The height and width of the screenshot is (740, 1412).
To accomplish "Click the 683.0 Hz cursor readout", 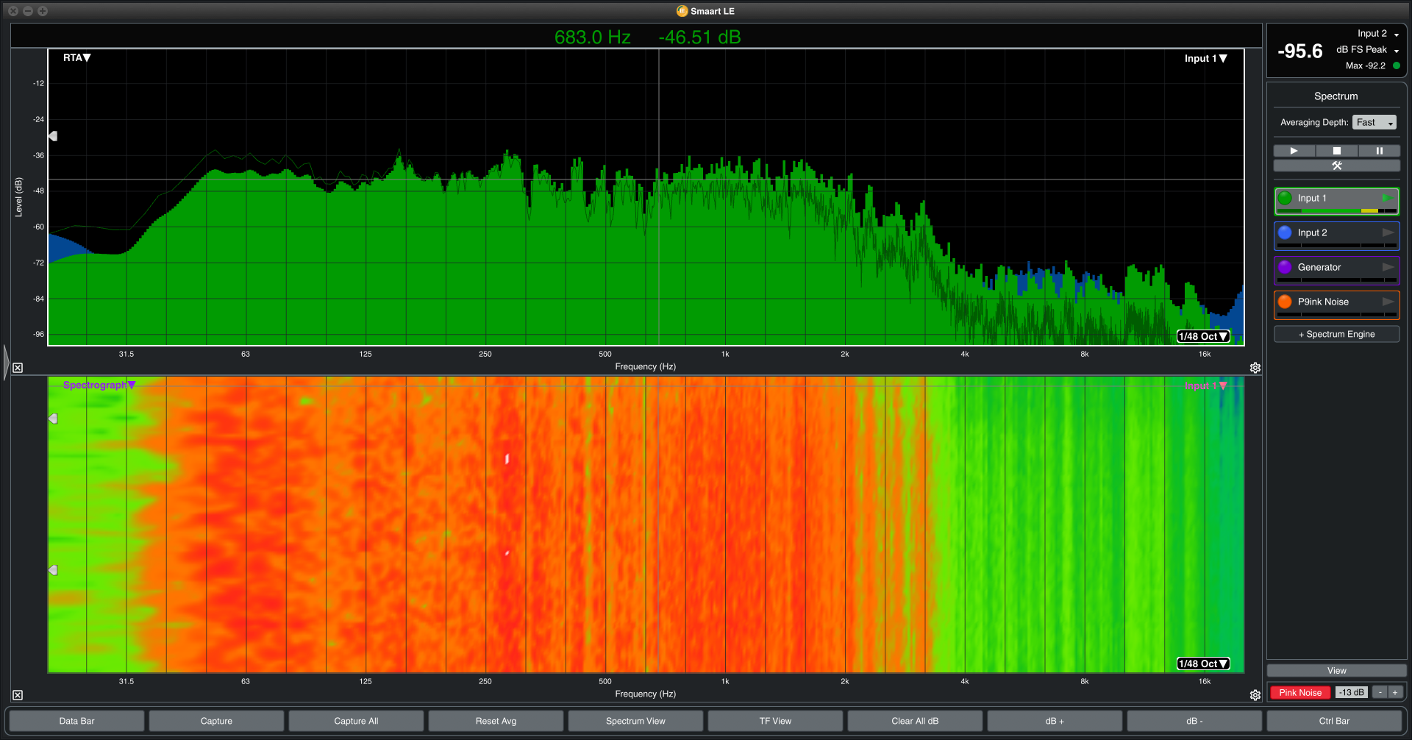I will click(593, 37).
